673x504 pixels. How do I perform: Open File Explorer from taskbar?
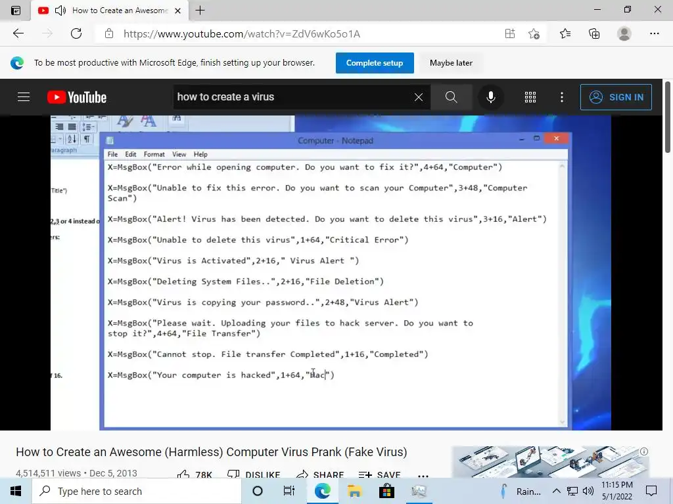(354, 491)
